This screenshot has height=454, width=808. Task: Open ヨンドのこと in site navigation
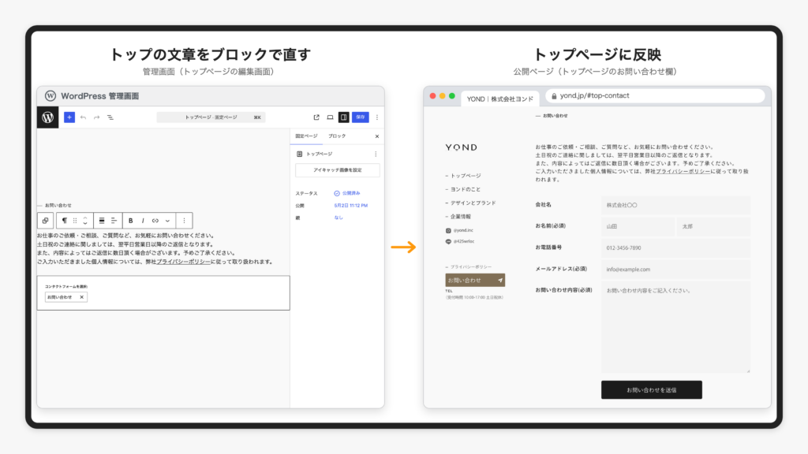point(466,189)
